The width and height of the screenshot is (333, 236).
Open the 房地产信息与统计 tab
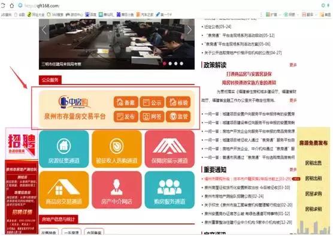(59, 219)
